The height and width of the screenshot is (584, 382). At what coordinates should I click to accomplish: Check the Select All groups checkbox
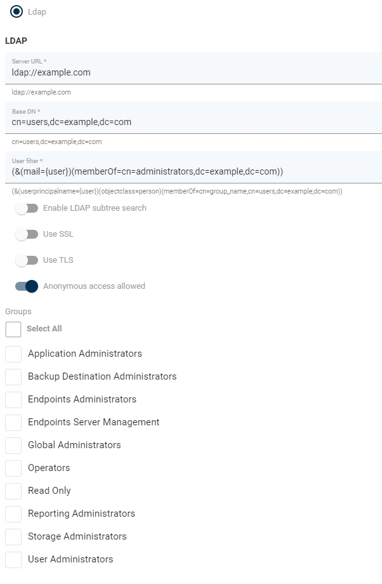coord(13,329)
